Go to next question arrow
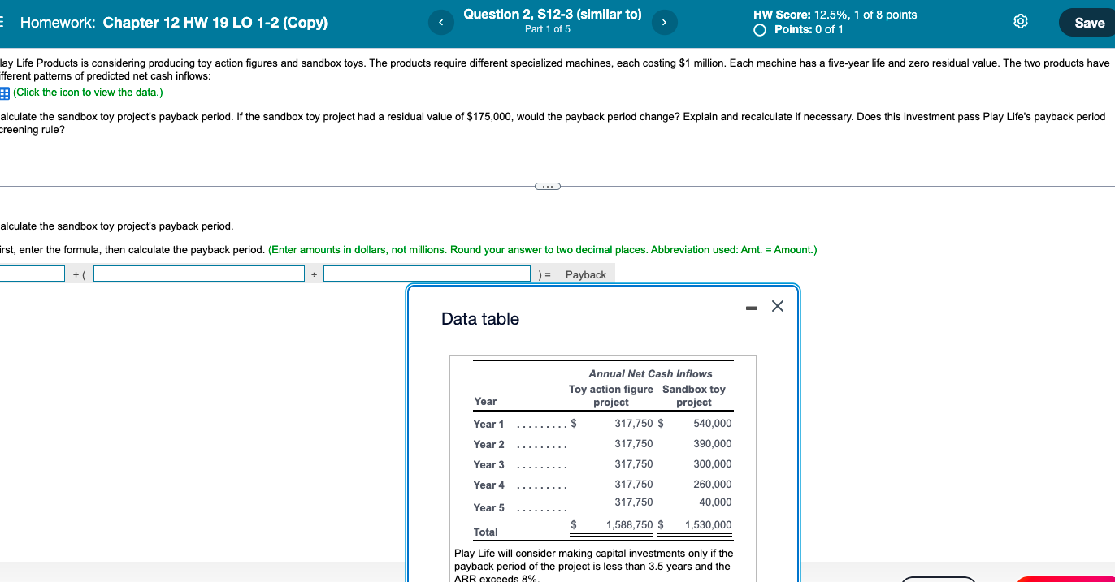The height and width of the screenshot is (582, 1115). [x=663, y=23]
